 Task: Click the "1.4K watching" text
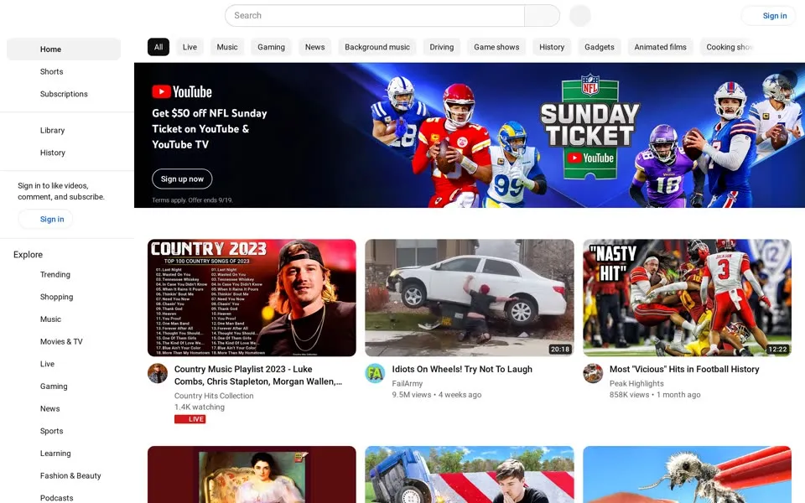pyautogui.click(x=200, y=407)
